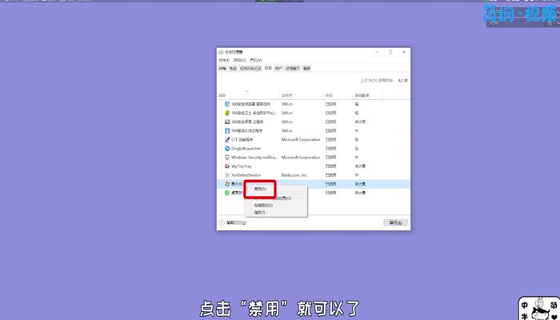Screen dimensions: 560x320
Task: Click the YunDetectService icon
Action: tap(227, 174)
